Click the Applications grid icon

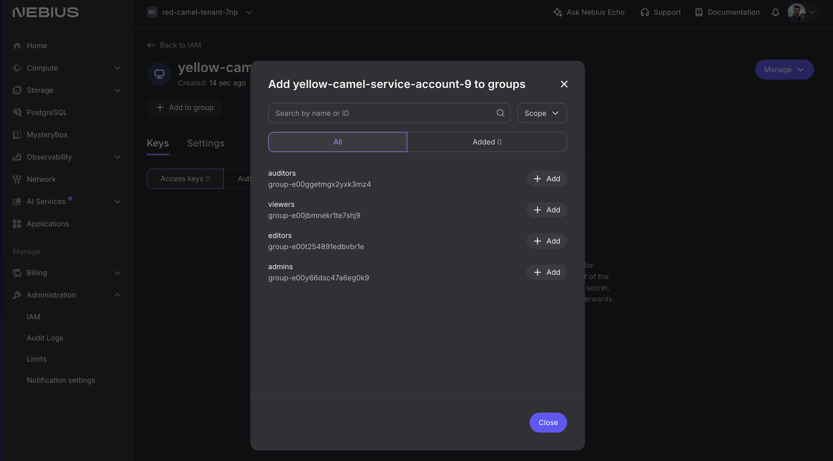17,224
